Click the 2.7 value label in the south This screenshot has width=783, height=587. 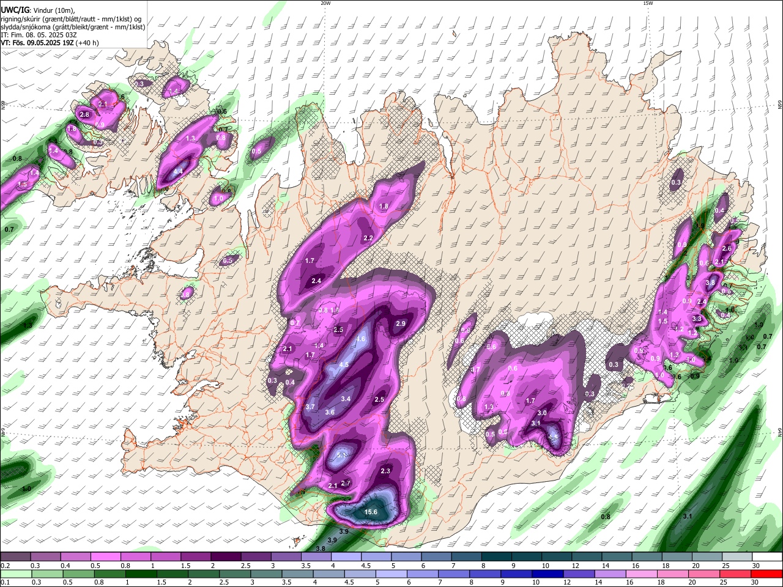(x=346, y=483)
